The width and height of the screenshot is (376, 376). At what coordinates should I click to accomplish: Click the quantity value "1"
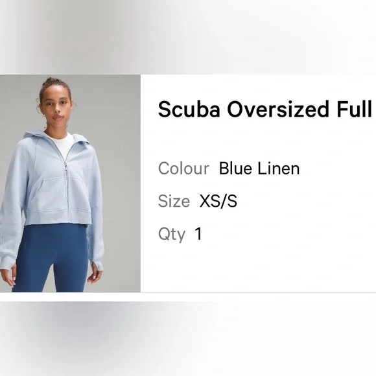[x=198, y=233]
